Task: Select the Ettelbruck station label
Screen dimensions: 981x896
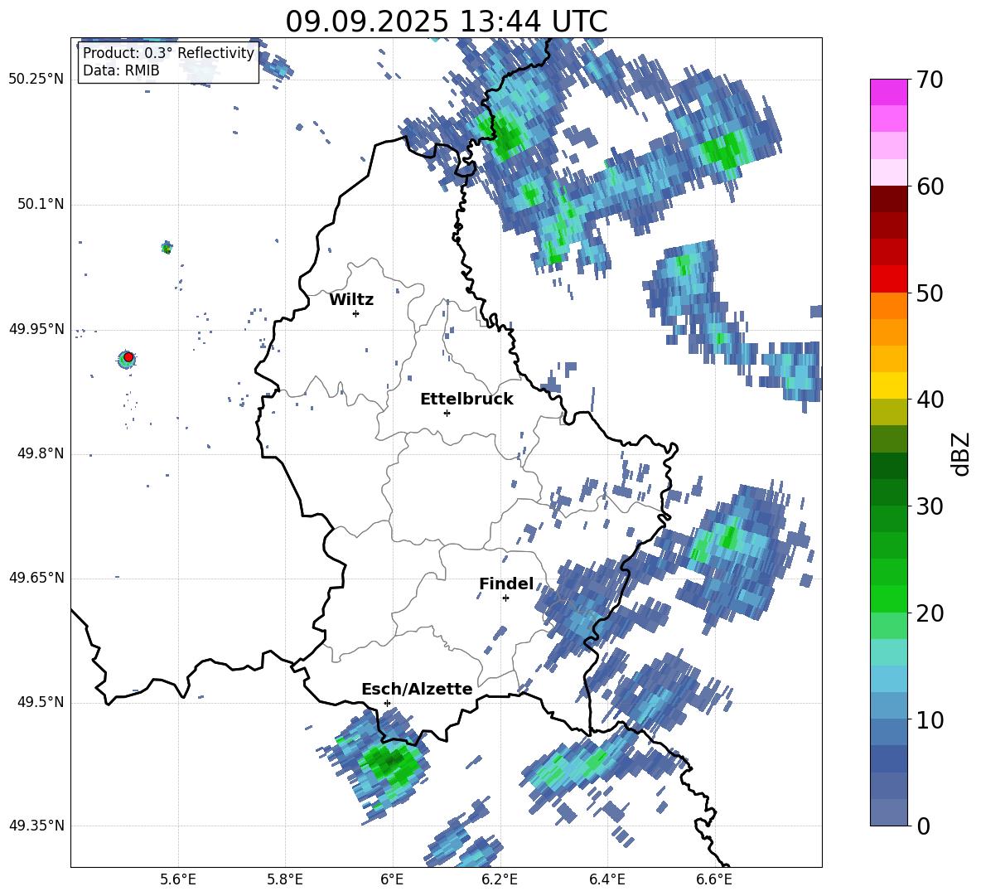Action: click(466, 400)
